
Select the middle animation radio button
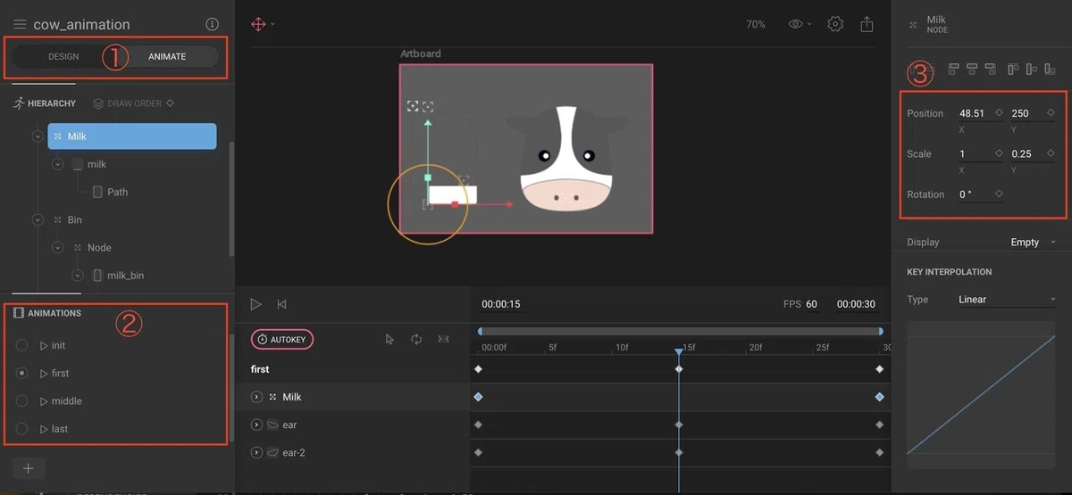point(22,400)
